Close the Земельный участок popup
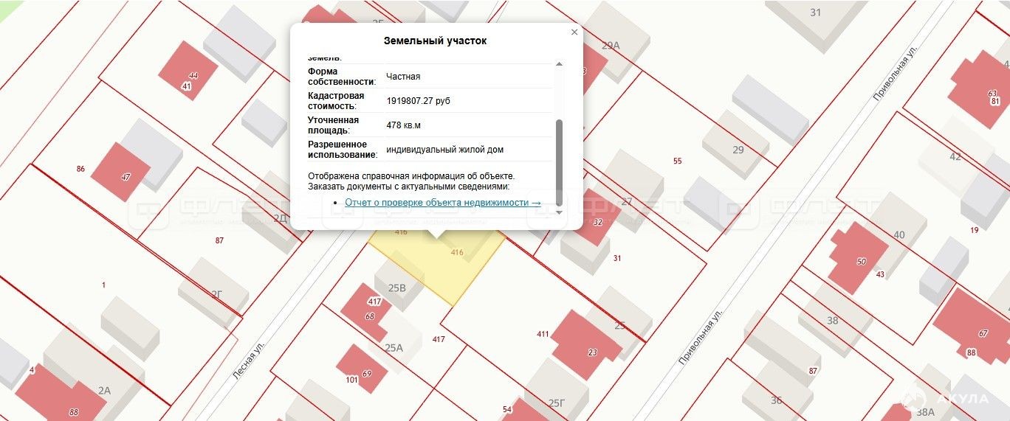Image resolution: width=1010 pixels, height=421 pixels. pyautogui.click(x=574, y=32)
